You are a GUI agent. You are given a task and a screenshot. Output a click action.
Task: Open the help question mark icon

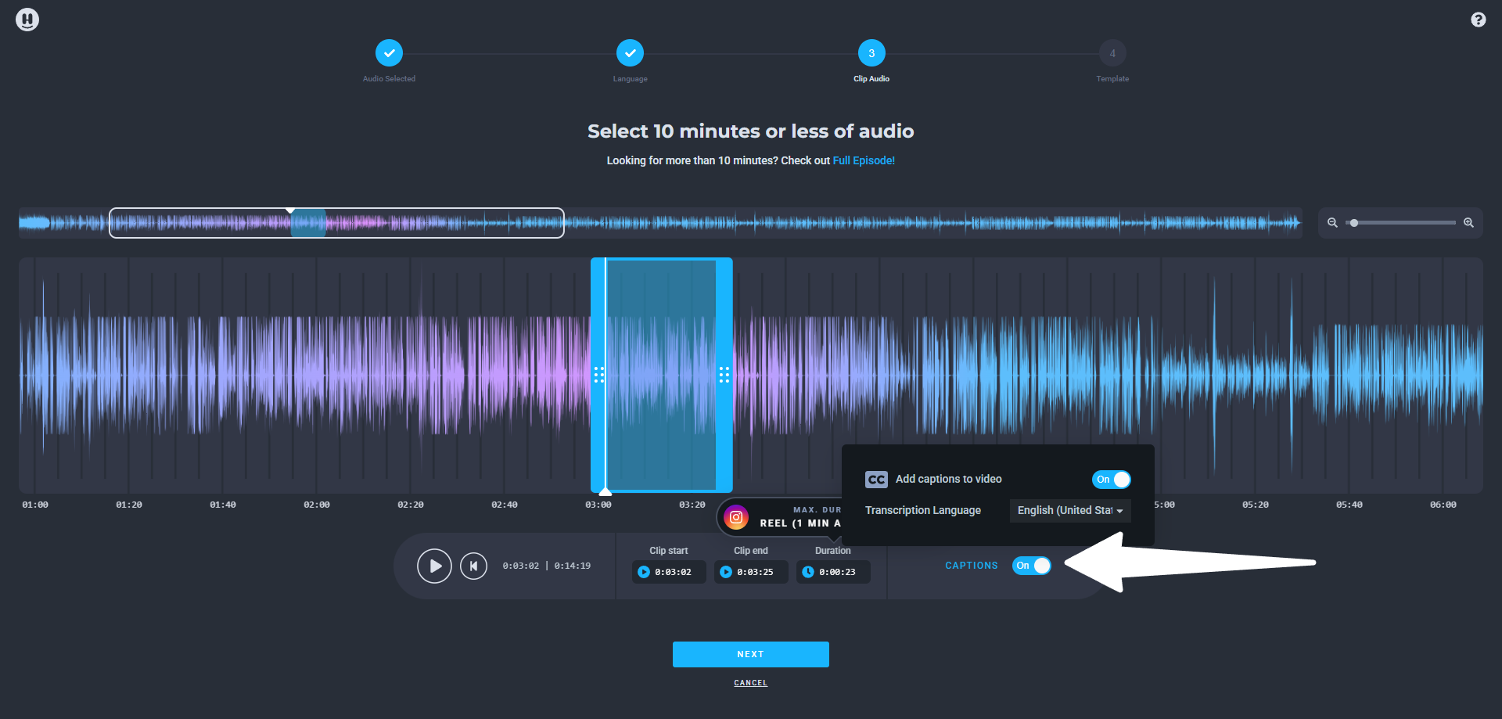pos(1478,20)
